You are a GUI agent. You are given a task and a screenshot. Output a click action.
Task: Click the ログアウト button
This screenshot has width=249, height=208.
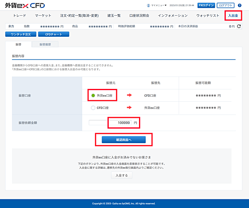click(x=225, y=5)
